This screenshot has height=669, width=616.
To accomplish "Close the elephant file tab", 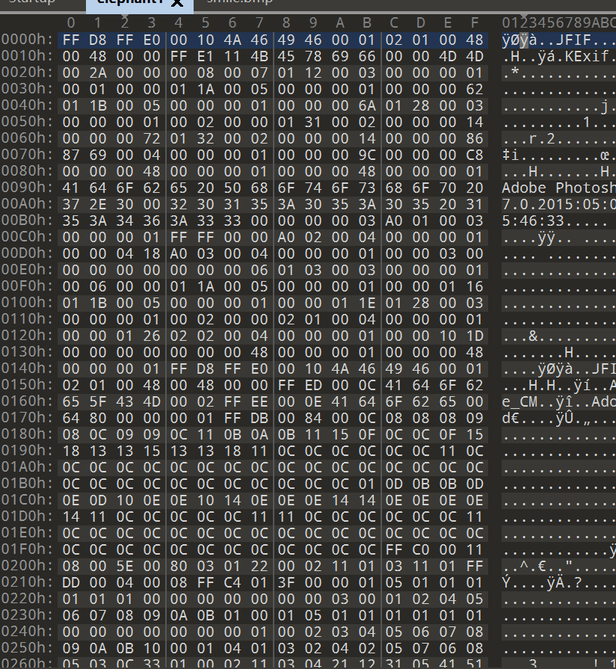I will (x=177, y=2).
